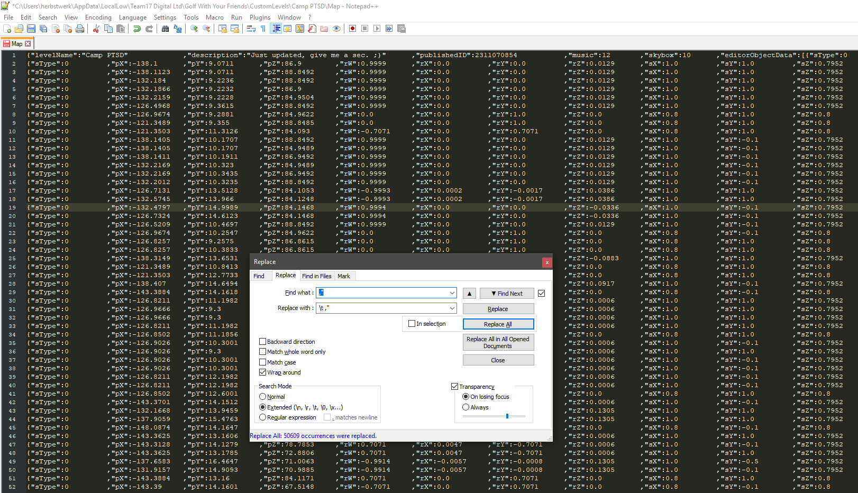The width and height of the screenshot is (858, 493).
Task: Choose transparency Always
Action: point(465,407)
